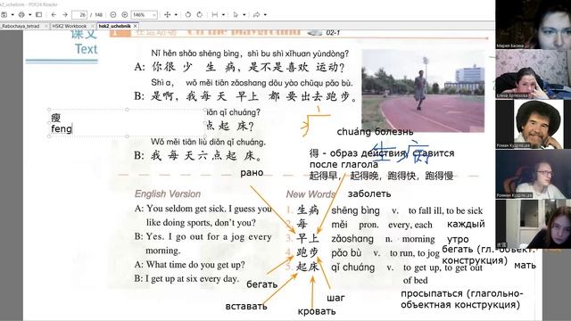This screenshot has width=571, height=321.
Task: Click the word 'qǐ chuáng' in vocabulary list
Action: pos(353,267)
